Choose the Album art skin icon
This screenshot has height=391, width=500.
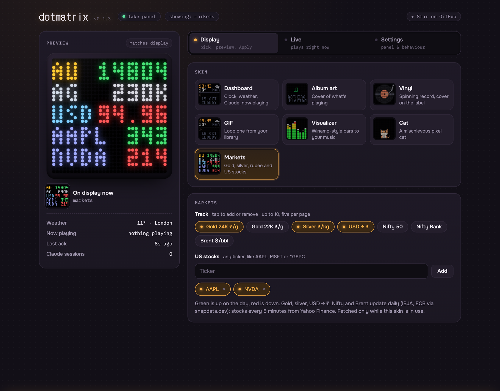297,94
